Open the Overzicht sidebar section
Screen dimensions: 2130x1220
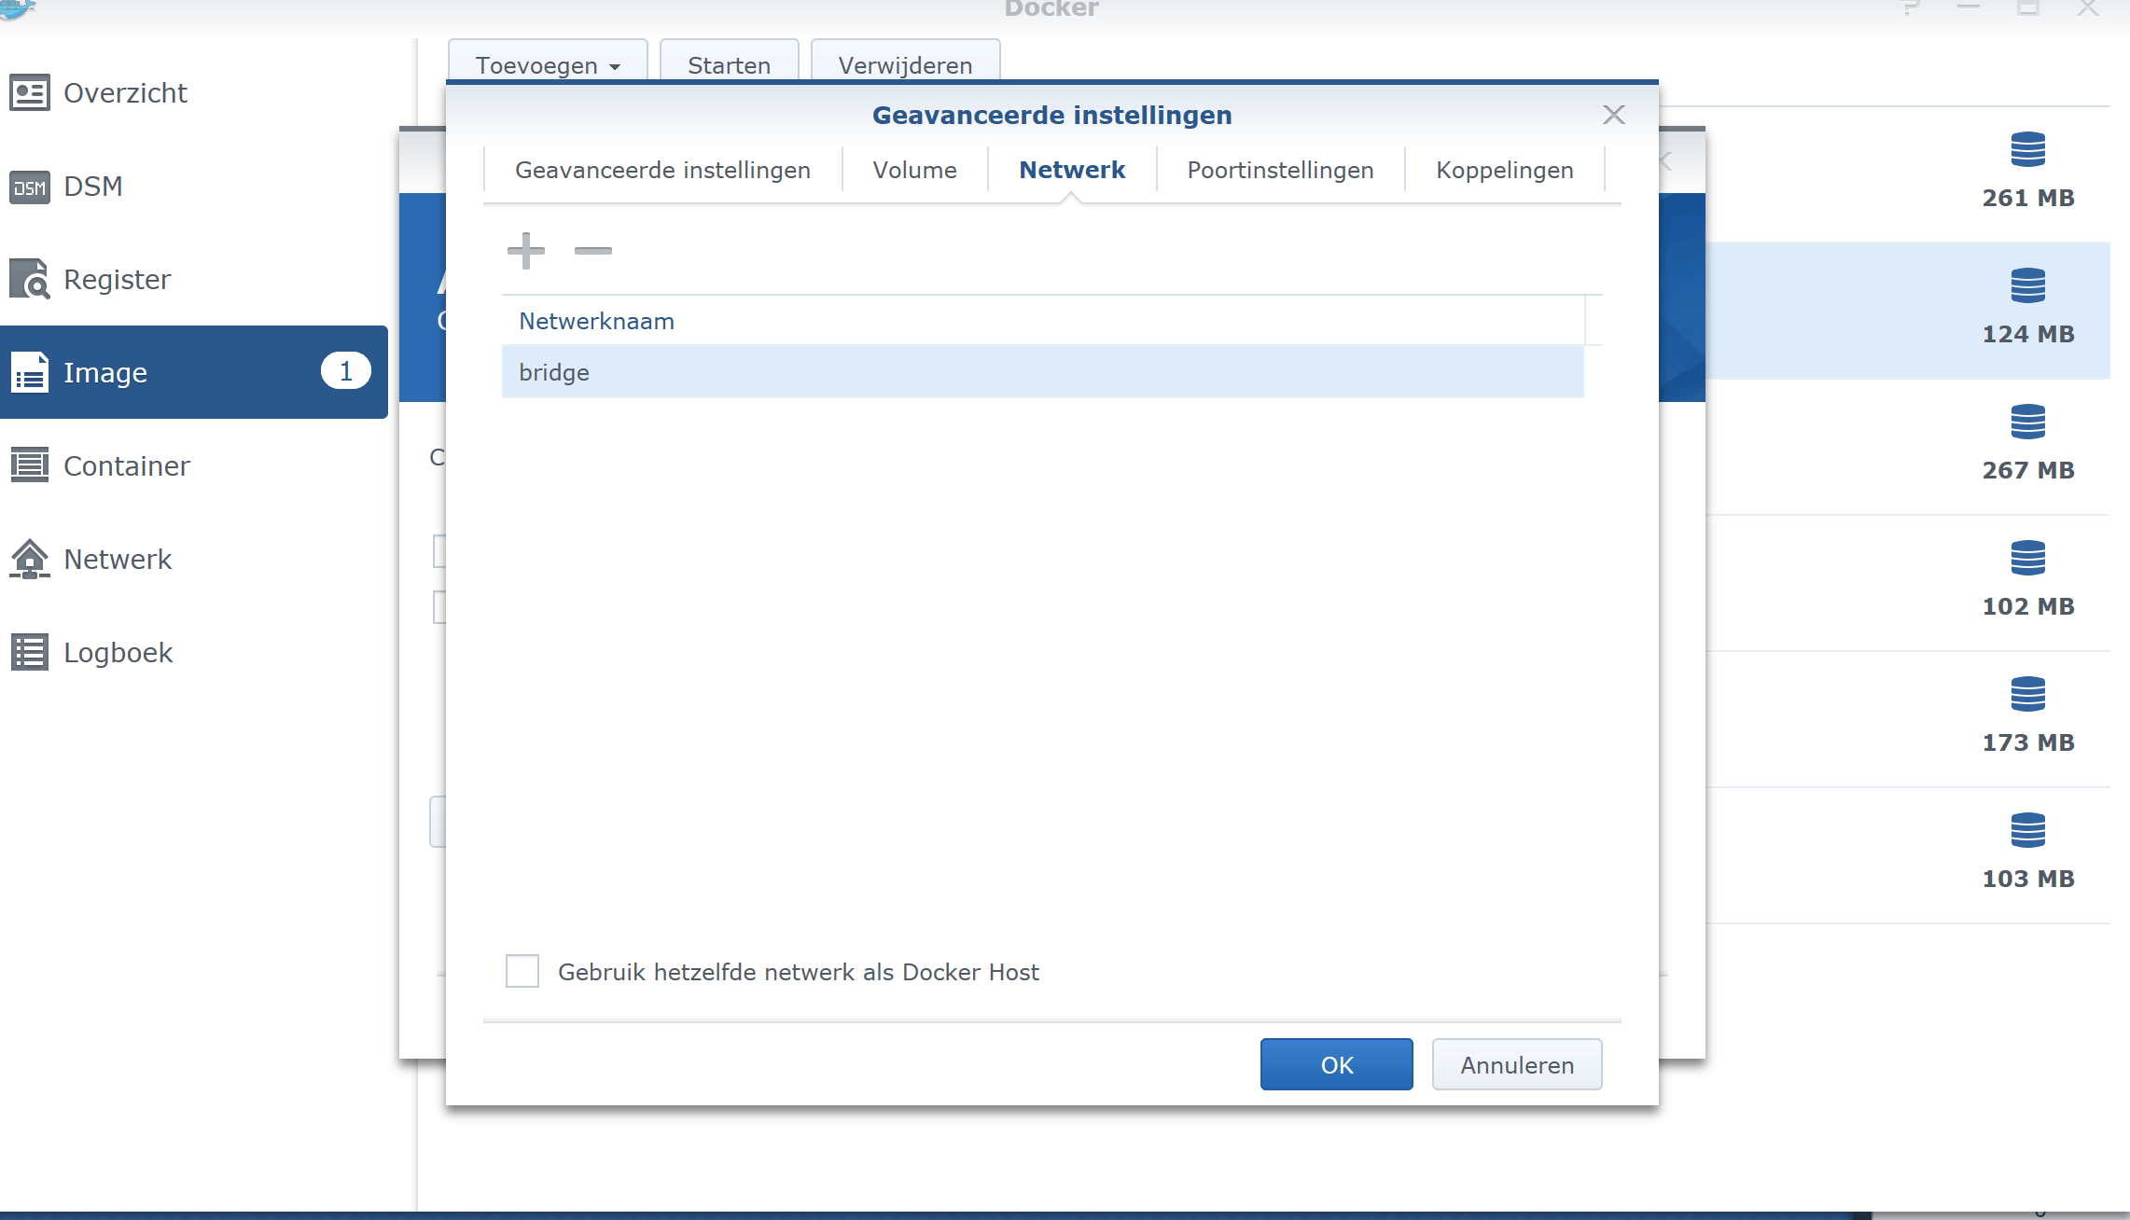pos(125,93)
